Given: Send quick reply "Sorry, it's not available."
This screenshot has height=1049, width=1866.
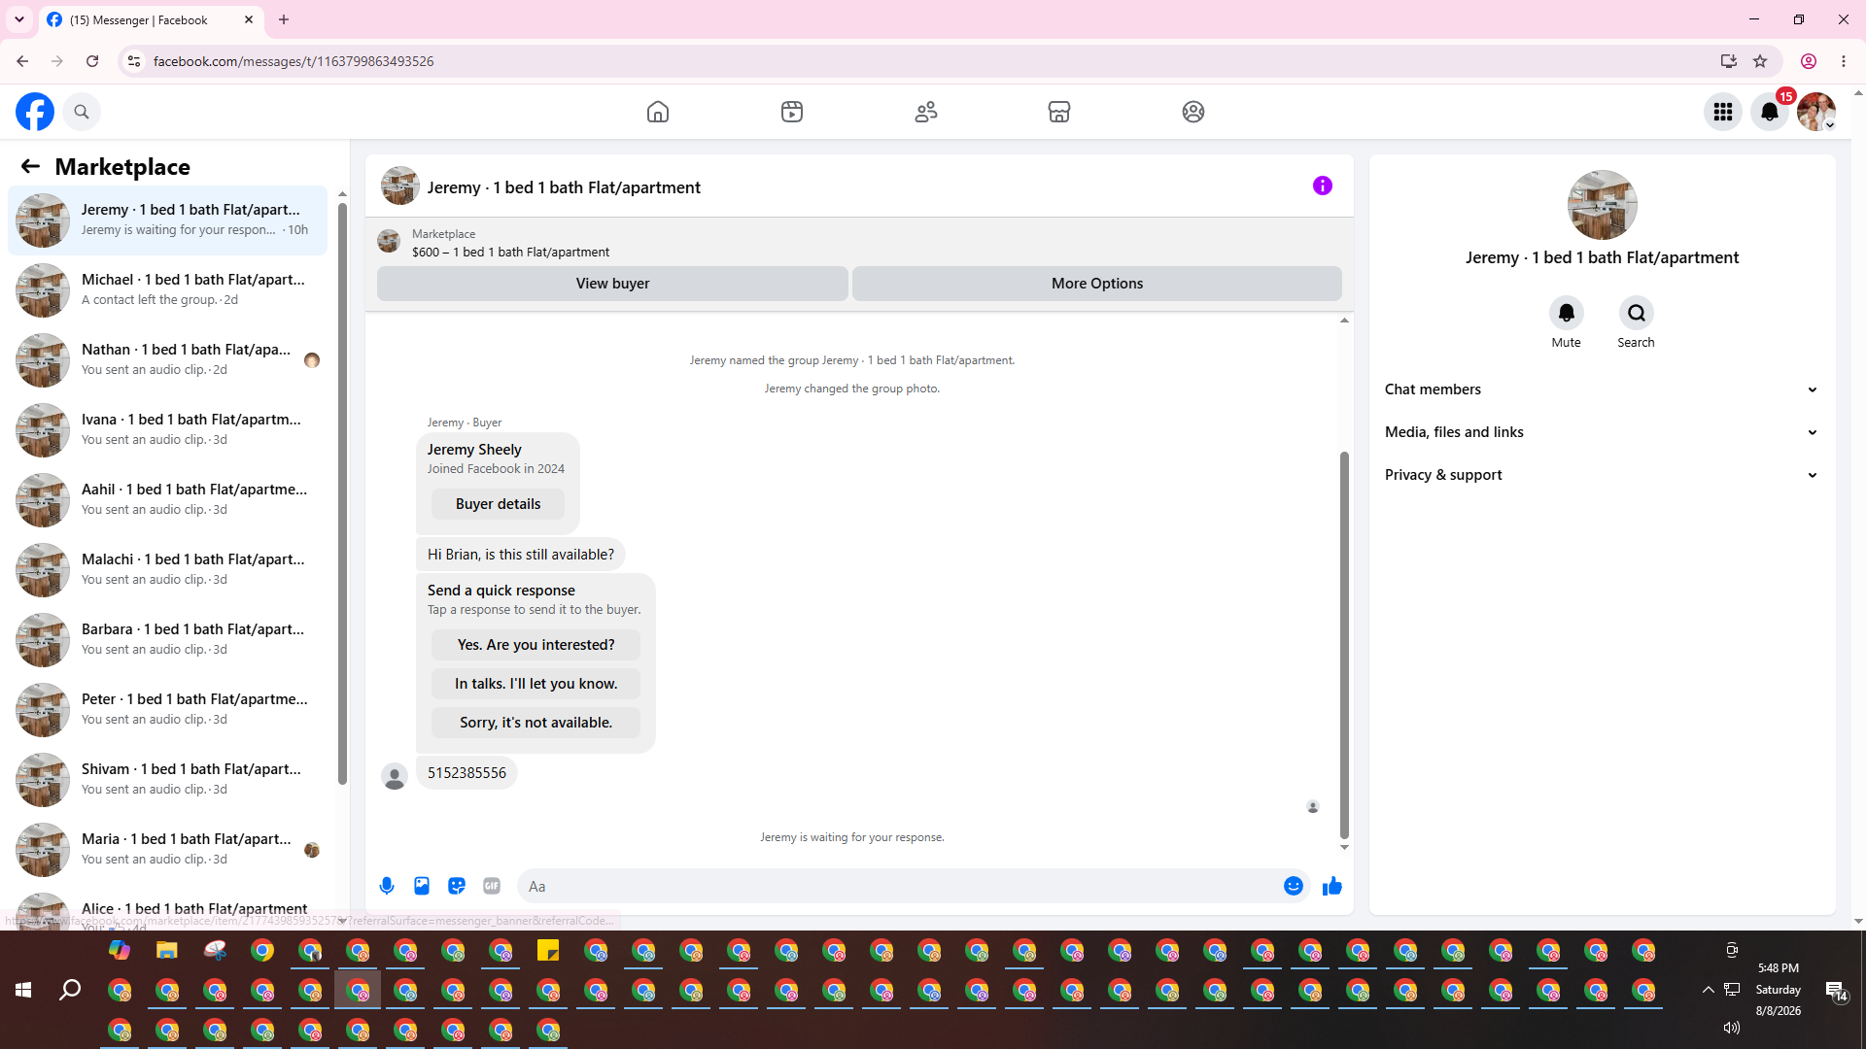Looking at the screenshot, I should [x=536, y=723].
